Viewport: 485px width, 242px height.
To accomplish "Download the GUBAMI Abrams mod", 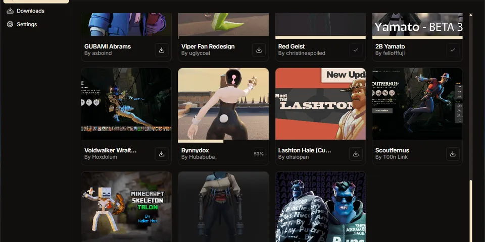I will pos(162,50).
